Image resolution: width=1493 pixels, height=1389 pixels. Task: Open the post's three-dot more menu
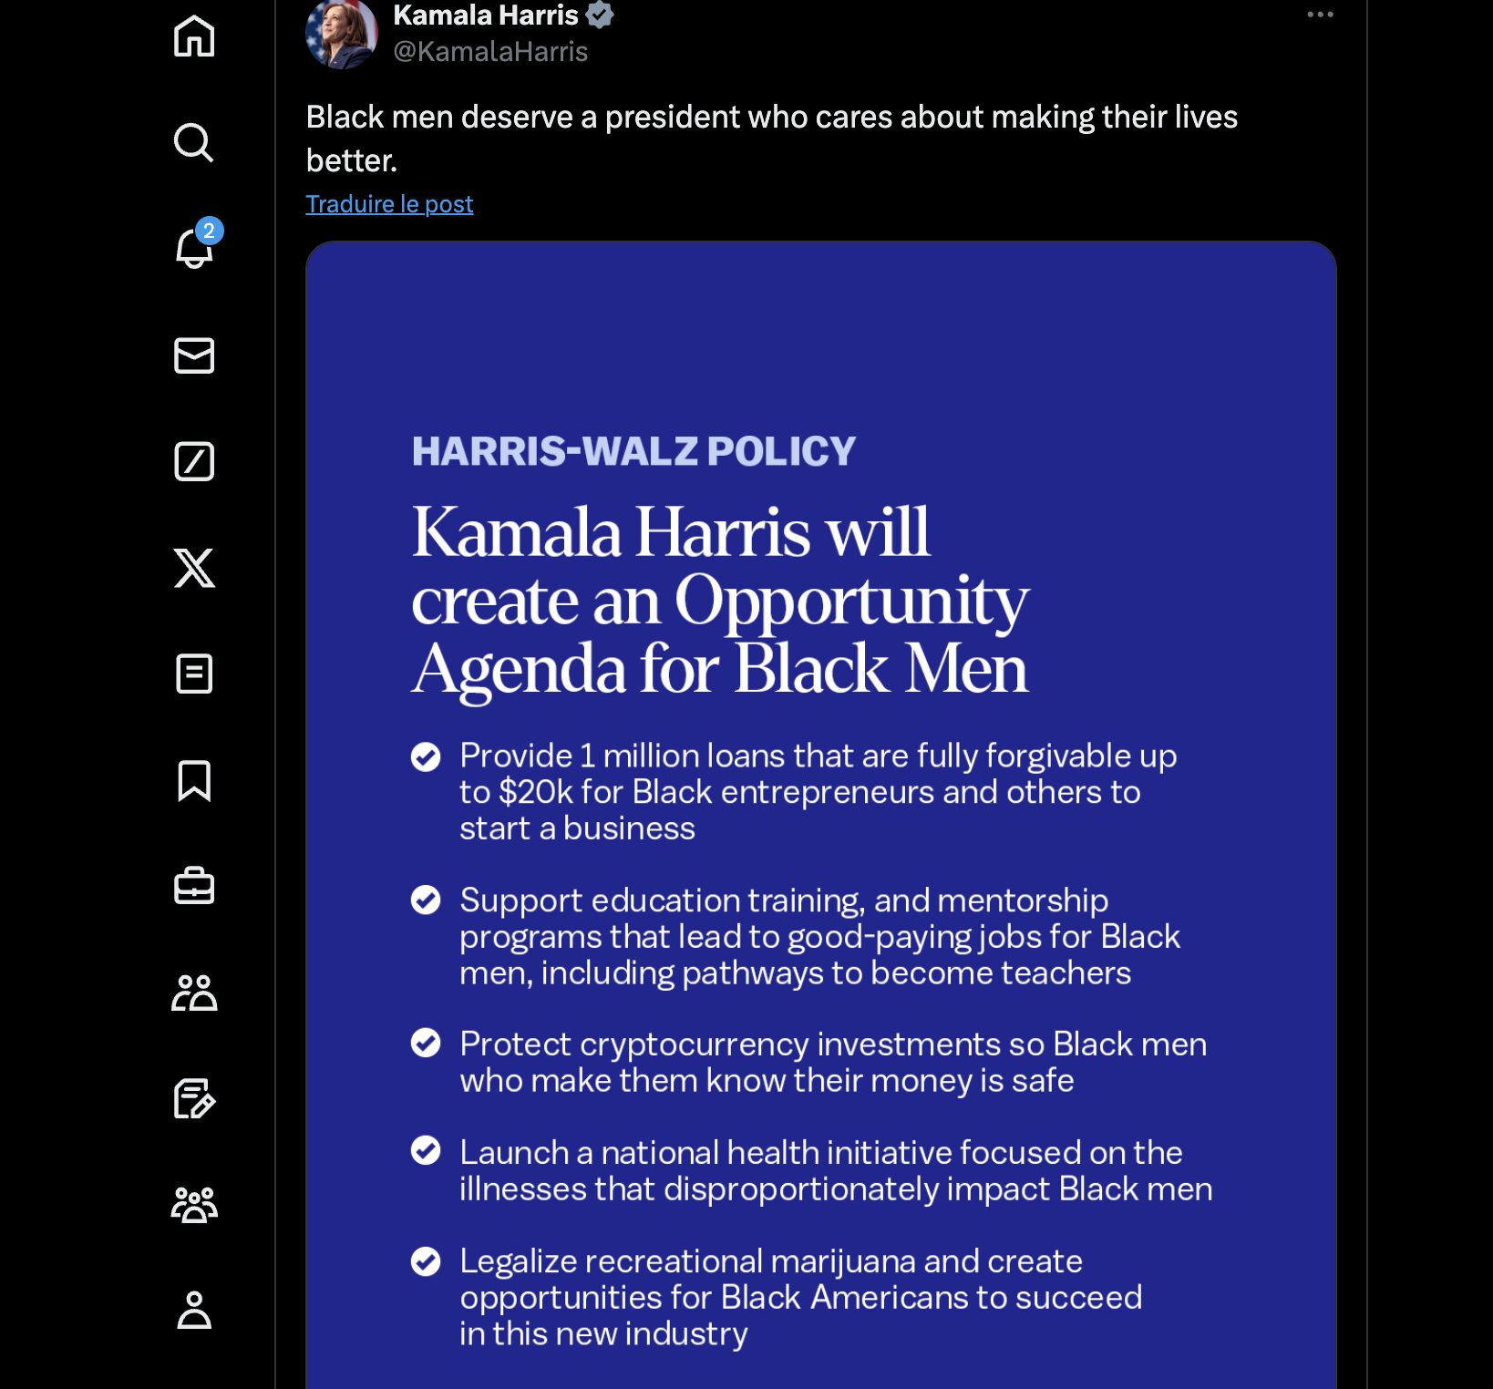click(1320, 15)
